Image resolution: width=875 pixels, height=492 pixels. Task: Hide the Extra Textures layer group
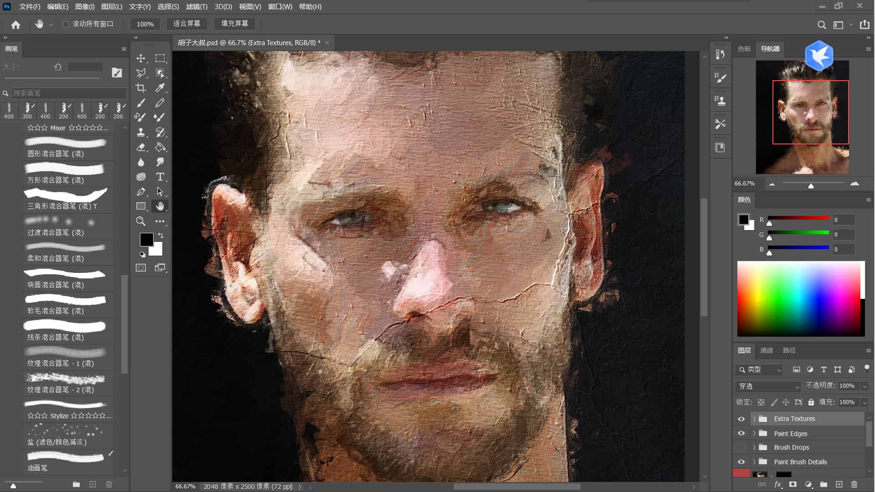(x=741, y=419)
